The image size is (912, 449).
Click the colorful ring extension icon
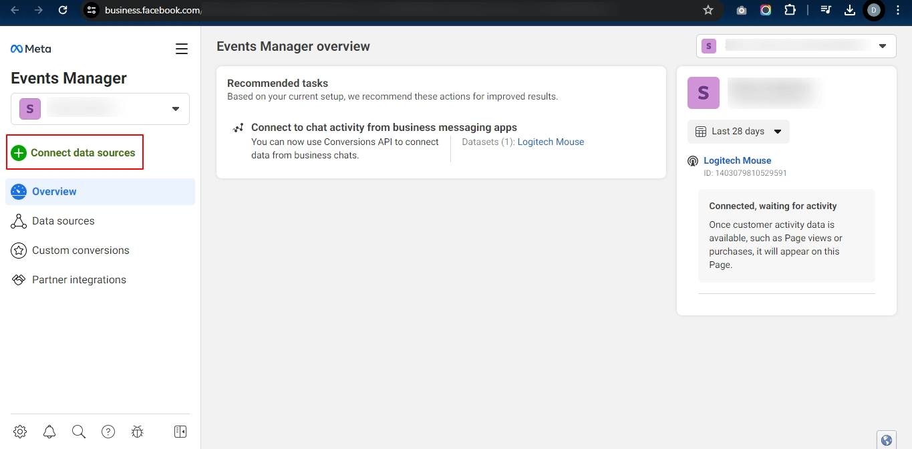tap(766, 10)
